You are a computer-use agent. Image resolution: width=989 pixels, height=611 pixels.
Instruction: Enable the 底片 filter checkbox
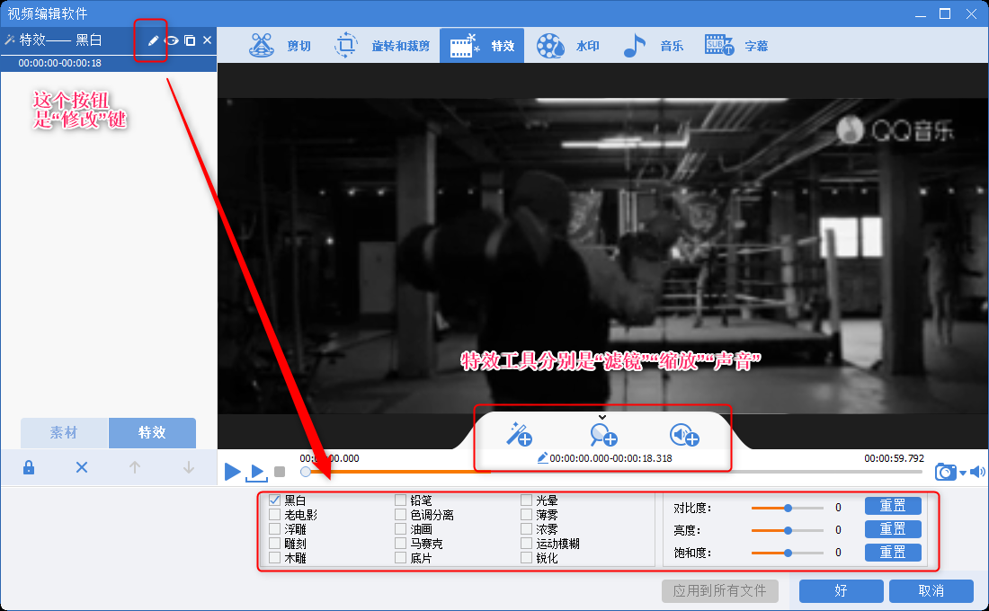[400, 557]
